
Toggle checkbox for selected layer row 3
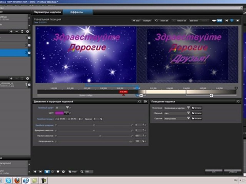tap(29, 53)
